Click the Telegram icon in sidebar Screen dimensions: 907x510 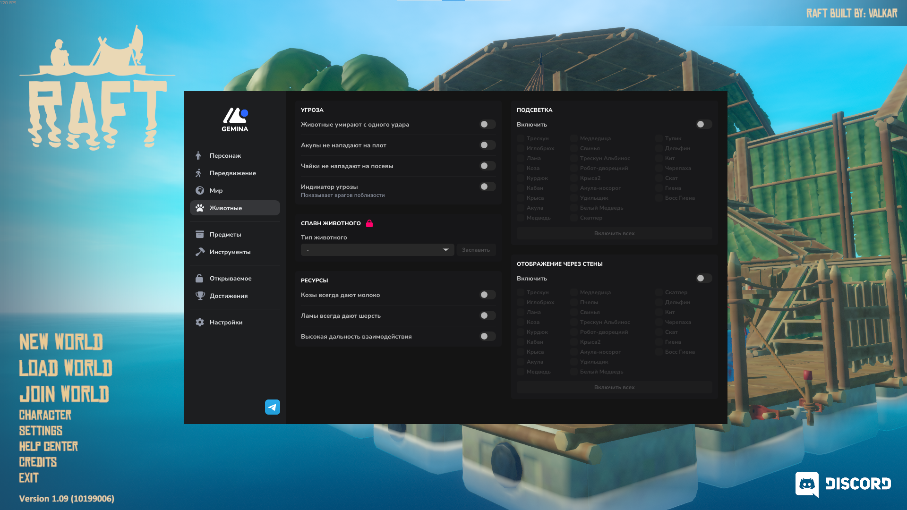pos(272,407)
